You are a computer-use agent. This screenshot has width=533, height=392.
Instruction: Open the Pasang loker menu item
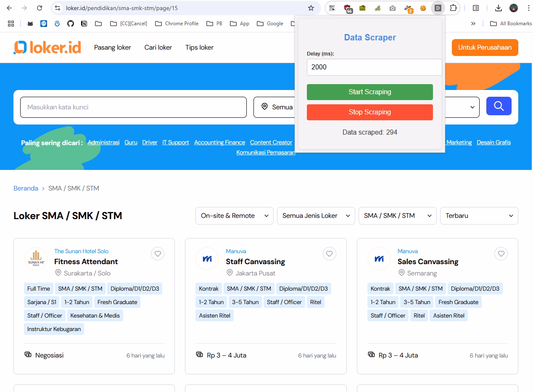113,48
